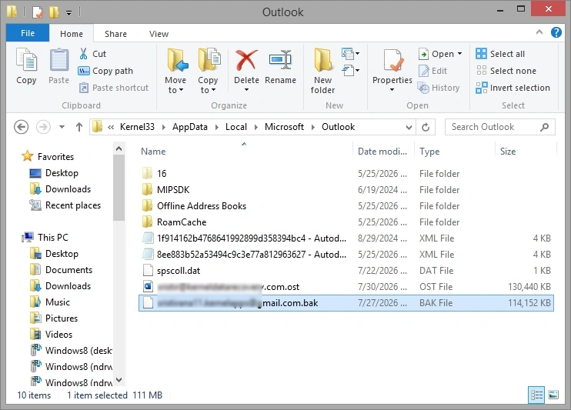Viewport: 571px width, 410px height.
Task: Click Copy path in the ribbon
Action: 105,71
